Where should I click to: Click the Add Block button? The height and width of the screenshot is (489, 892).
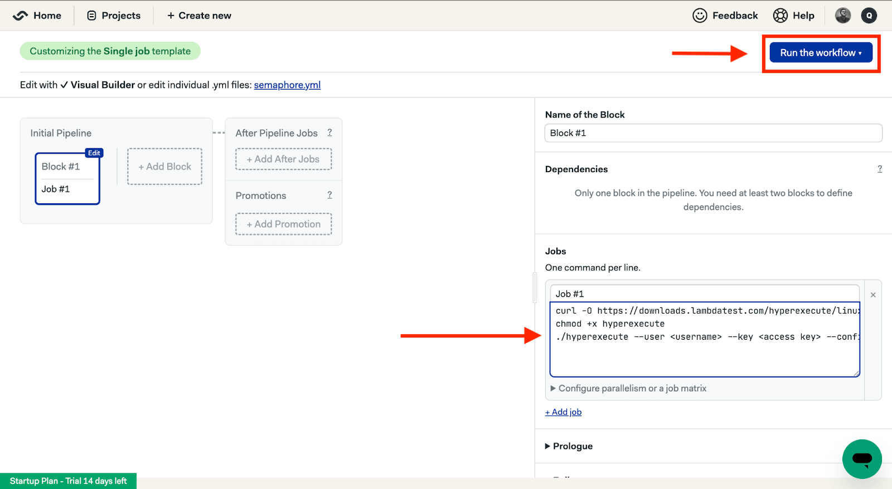[x=164, y=167]
